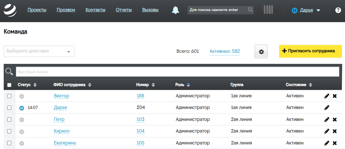Edit Петр with the pencil icon
345x149 pixels.
tap(327, 119)
